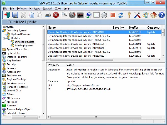Select Running Processes tree item
The height and width of the screenshot is (125, 167).
pos(17,87)
